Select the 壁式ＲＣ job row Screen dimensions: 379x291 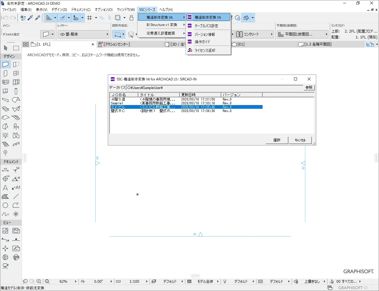pyautogui.click(x=187, y=111)
